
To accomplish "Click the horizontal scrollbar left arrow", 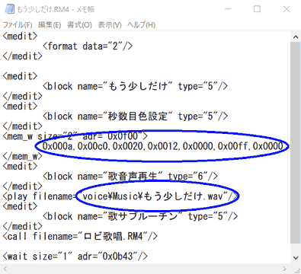I will pyautogui.click(x=5, y=269).
